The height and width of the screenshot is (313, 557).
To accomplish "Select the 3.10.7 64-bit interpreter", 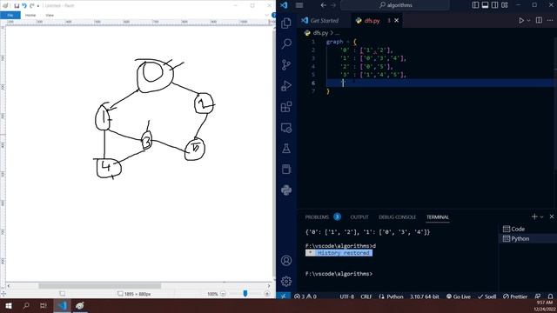I will 425,296.
